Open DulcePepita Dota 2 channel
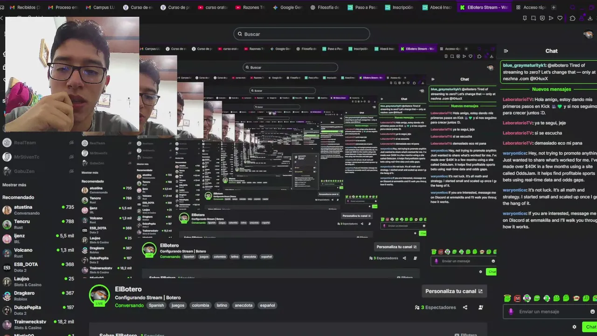The height and width of the screenshot is (336, 597). [x=37, y=310]
